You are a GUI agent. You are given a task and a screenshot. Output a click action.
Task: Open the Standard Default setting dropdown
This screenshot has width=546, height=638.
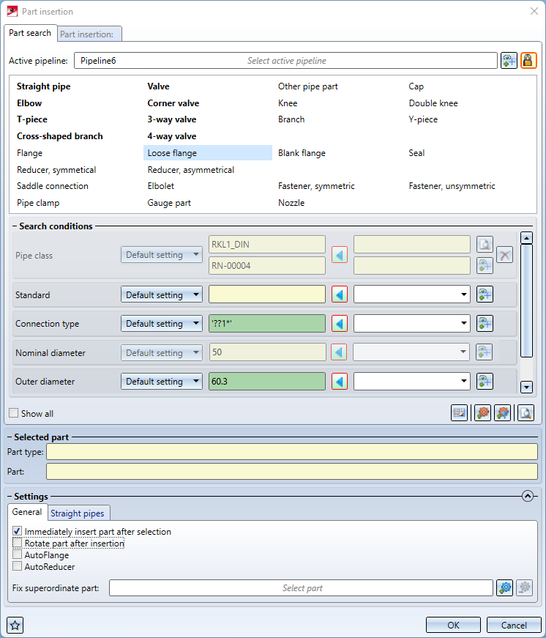pyautogui.click(x=162, y=295)
